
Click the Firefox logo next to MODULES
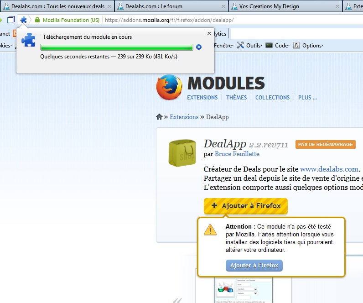click(169, 87)
